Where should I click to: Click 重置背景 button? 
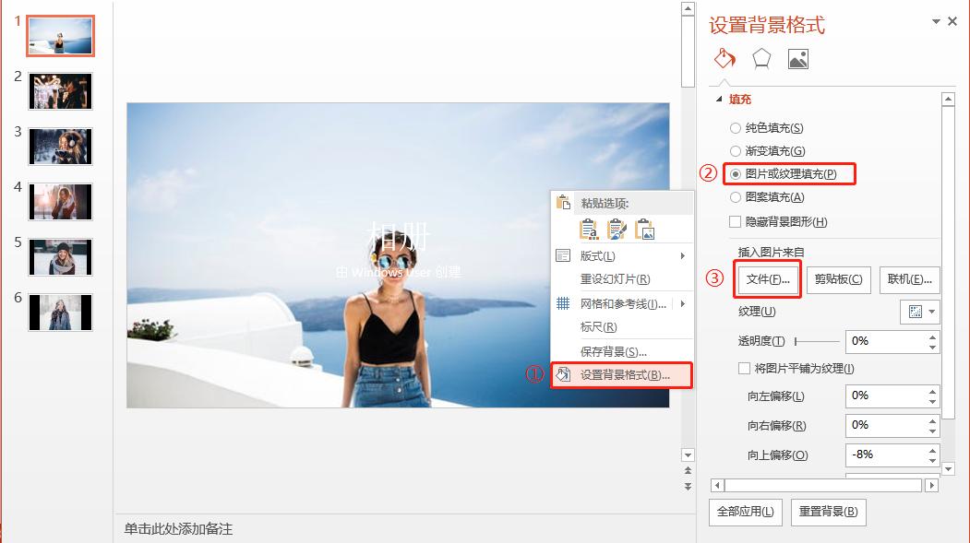point(829,512)
